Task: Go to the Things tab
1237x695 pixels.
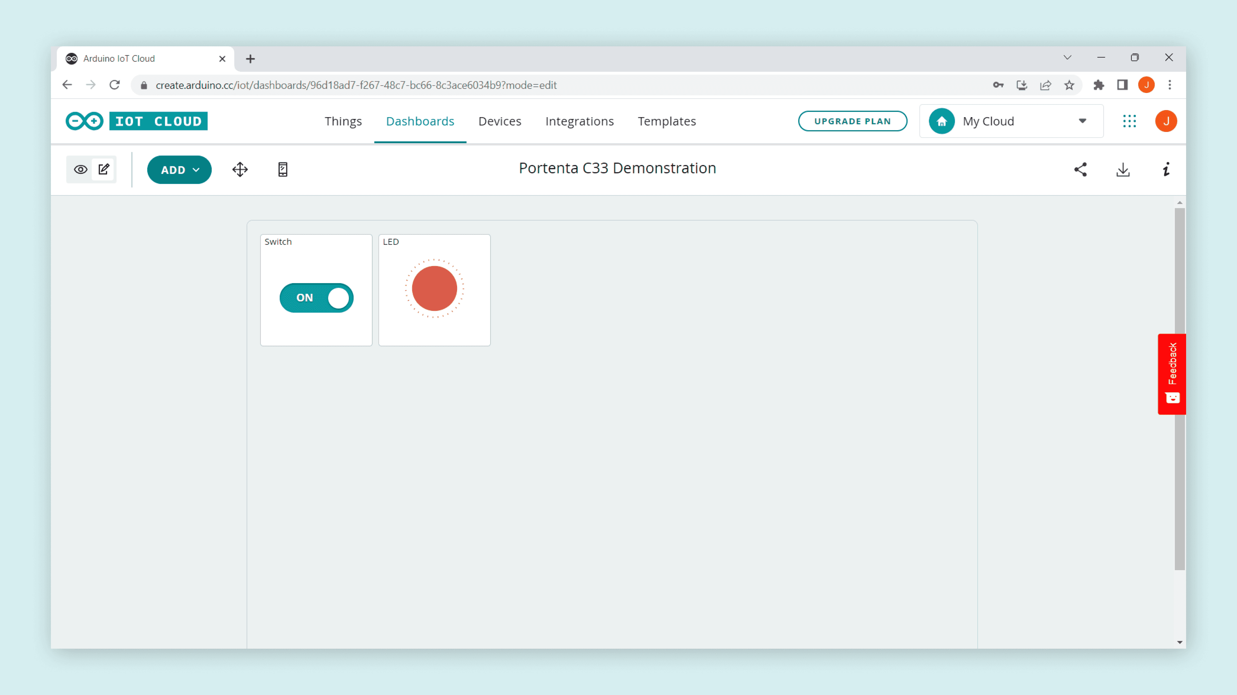Action: (x=343, y=121)
